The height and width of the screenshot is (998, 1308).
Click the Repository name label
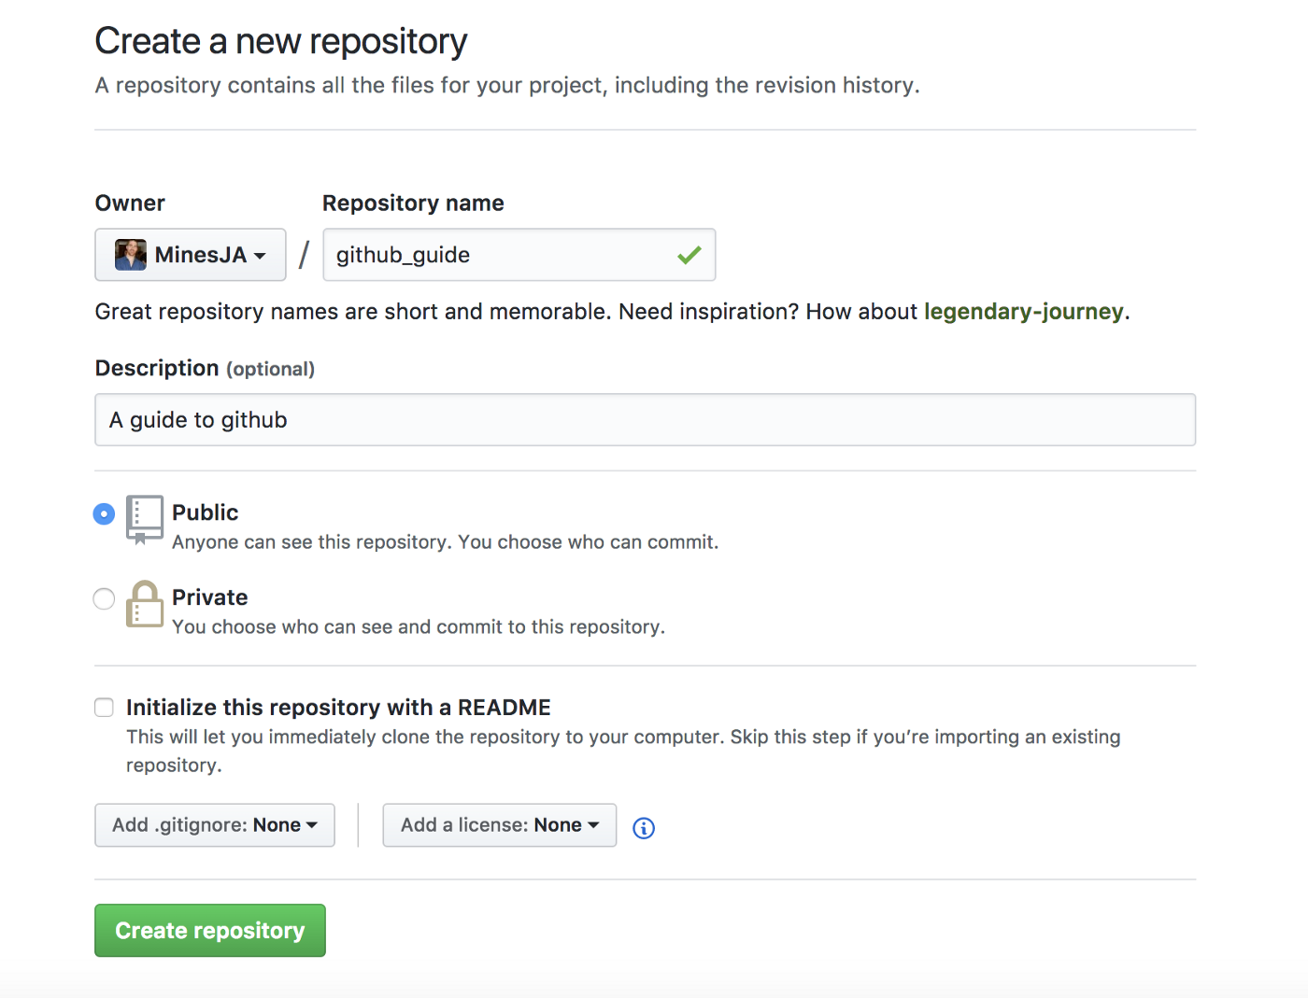click(413, 204)
